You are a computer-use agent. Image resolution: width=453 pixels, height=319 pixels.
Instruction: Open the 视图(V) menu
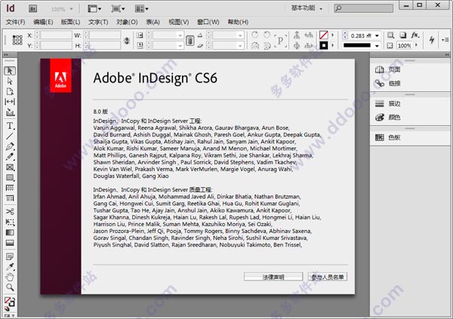178,22
